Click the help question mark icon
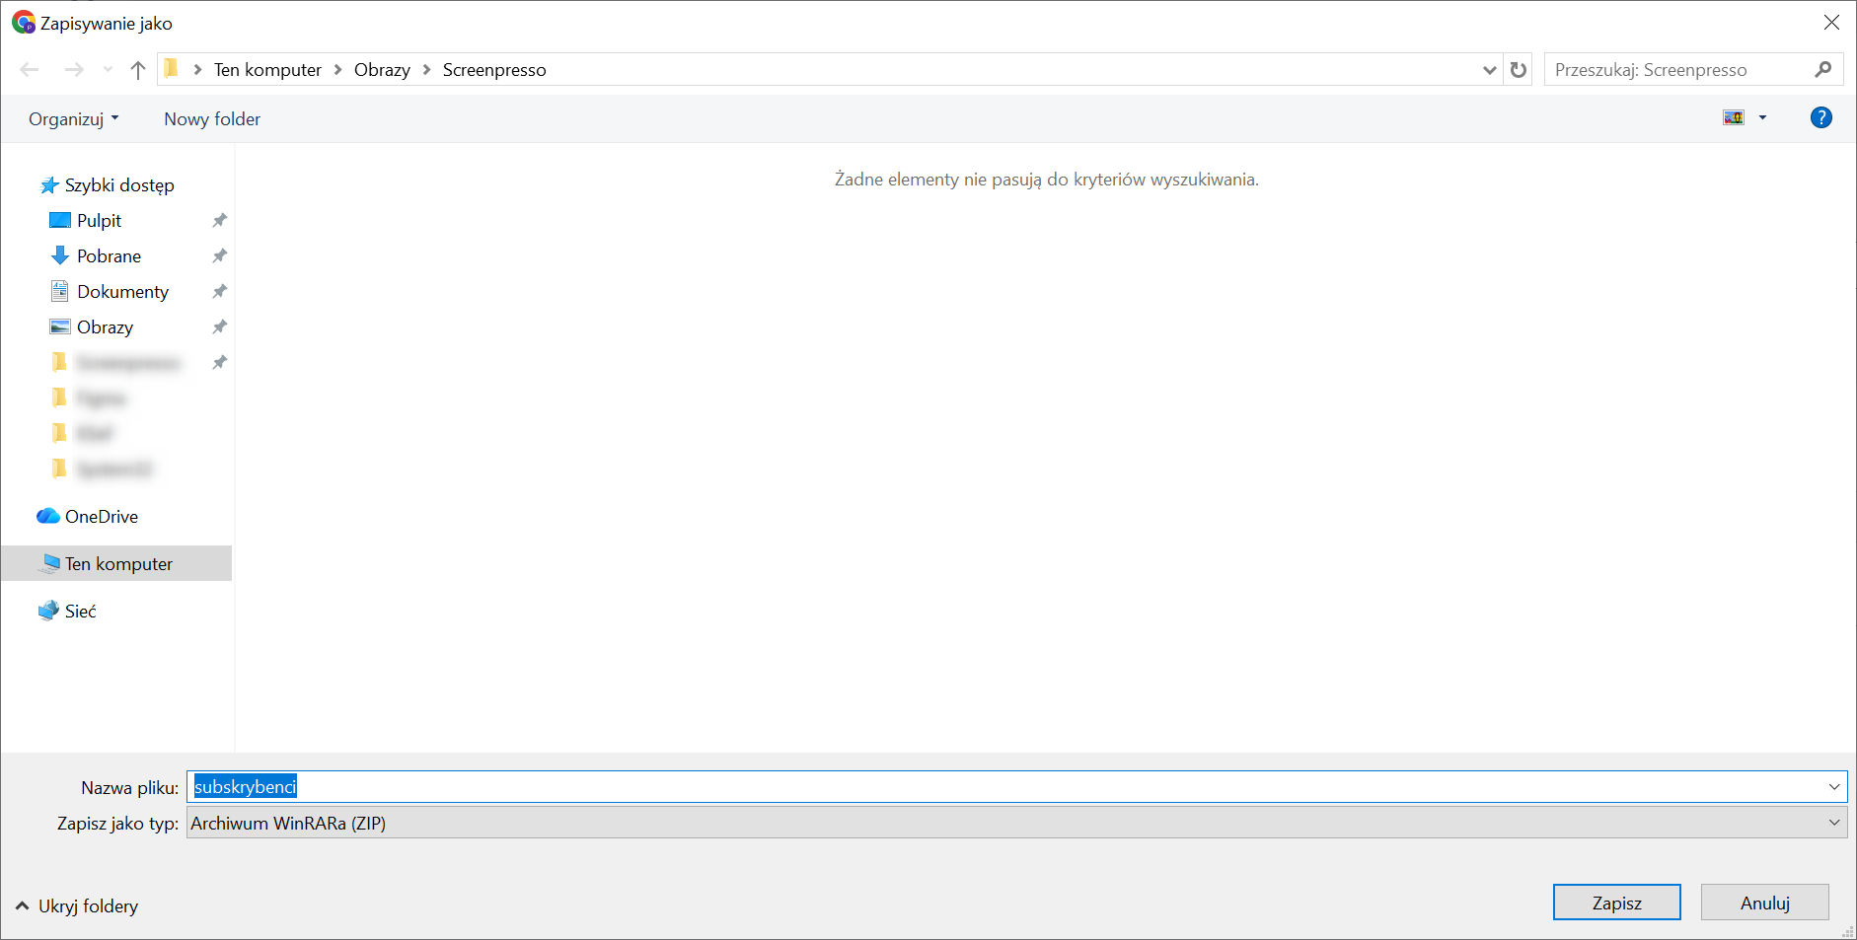 click(1820, 118)
